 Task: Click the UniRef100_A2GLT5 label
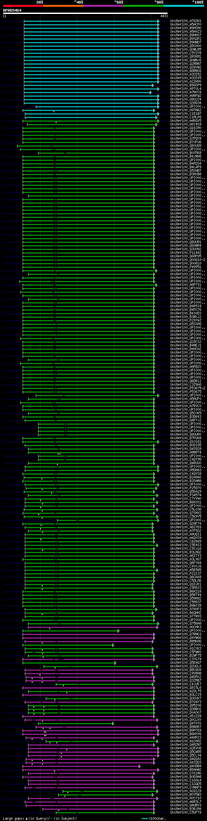pyautogui.click(x=186, y=691)
